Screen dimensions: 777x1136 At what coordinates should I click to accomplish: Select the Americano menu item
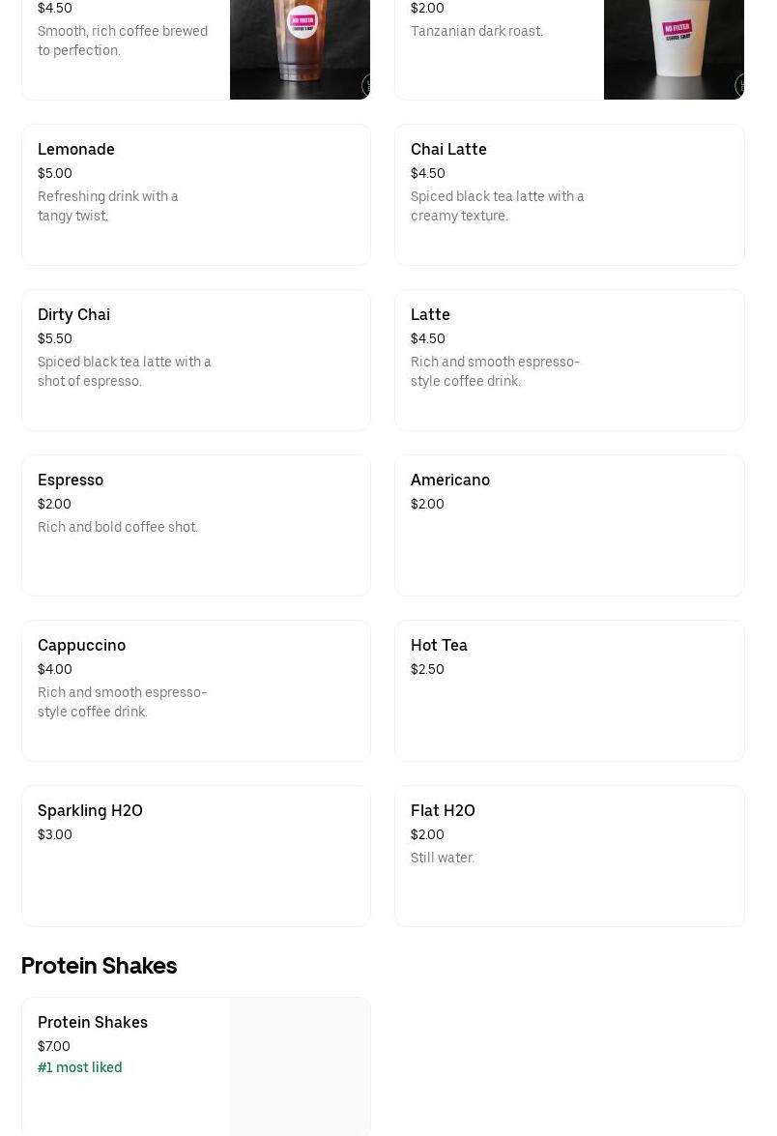point(569,525)
